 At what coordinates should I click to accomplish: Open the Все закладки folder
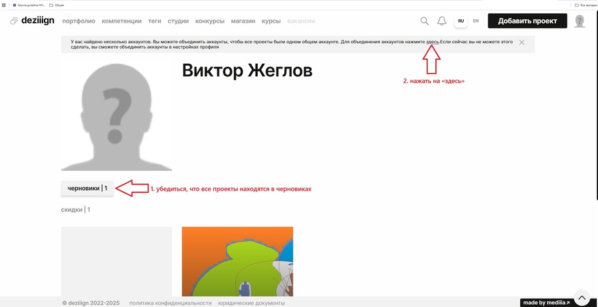pos(585,5)
